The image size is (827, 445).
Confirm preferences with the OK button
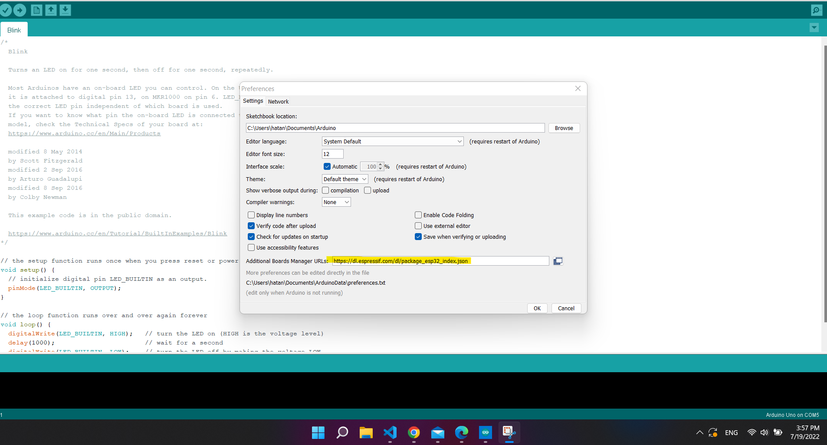537,308
